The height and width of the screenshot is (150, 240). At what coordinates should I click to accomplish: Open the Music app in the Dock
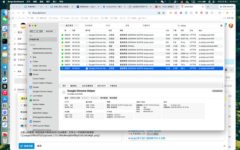(x=5, y=93)
